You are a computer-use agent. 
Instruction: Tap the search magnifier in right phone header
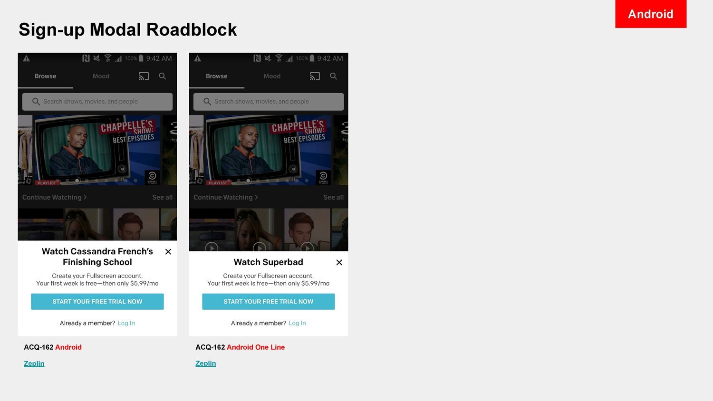pos(334,76)
